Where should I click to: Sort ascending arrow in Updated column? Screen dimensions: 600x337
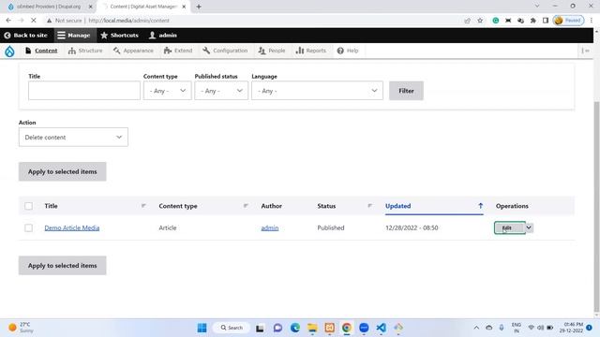[x=480, y=206]
